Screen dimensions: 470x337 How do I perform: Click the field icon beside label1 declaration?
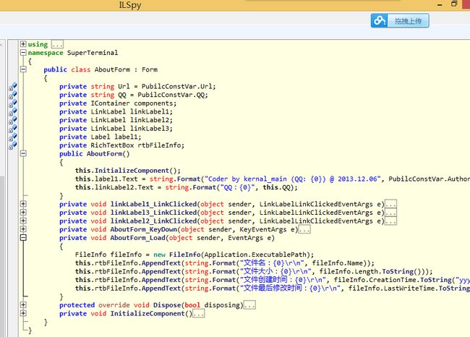pos(12,137)
